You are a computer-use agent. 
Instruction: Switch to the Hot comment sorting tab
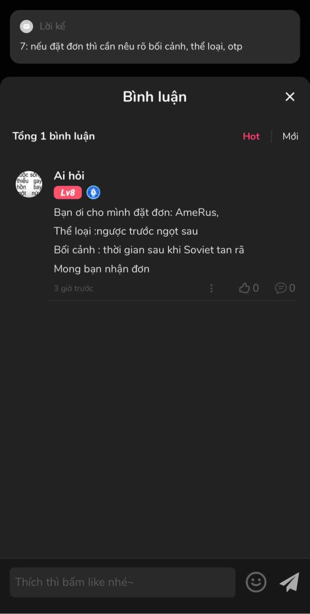[251, 136]
